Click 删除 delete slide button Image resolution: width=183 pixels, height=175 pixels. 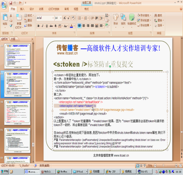tap(28, 25)
